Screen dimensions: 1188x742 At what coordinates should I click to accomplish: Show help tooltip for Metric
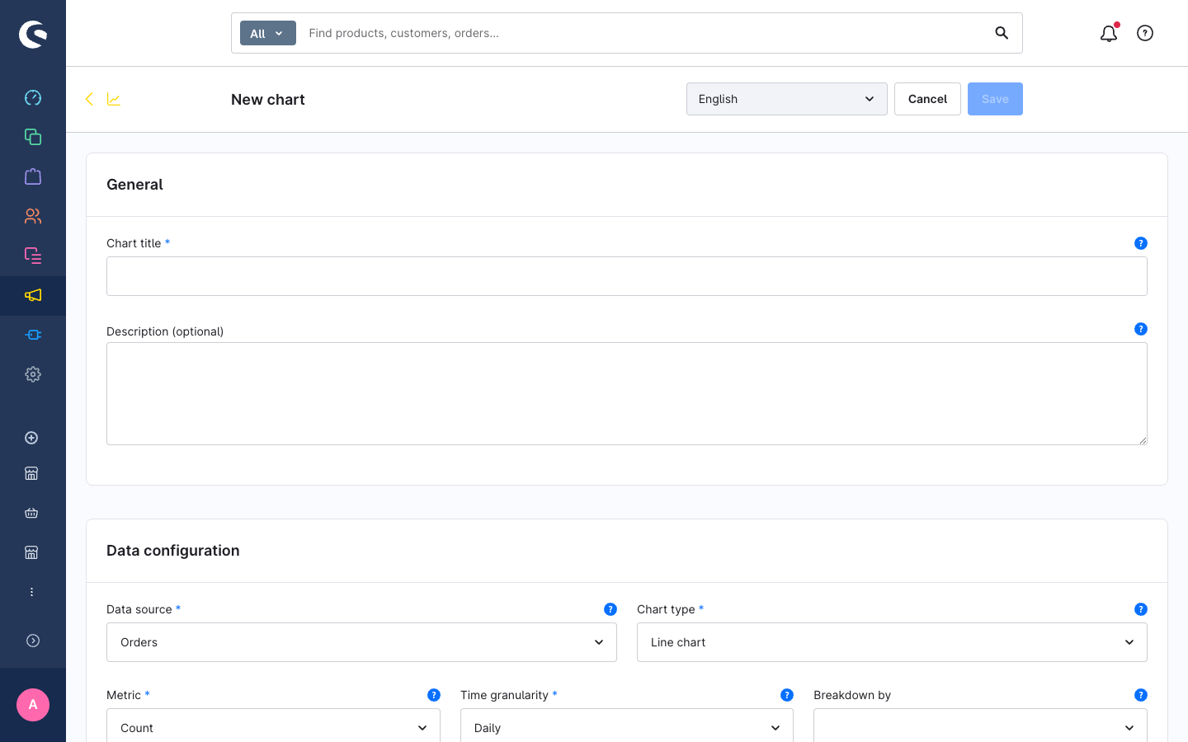434,695
